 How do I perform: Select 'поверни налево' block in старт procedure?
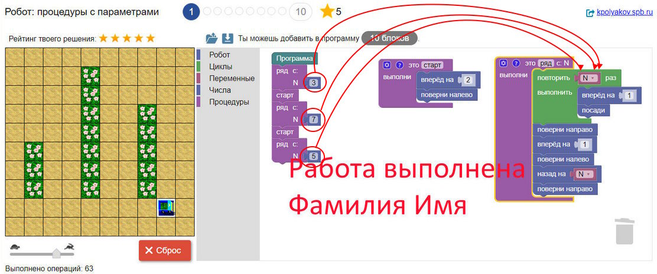point(447,95)
